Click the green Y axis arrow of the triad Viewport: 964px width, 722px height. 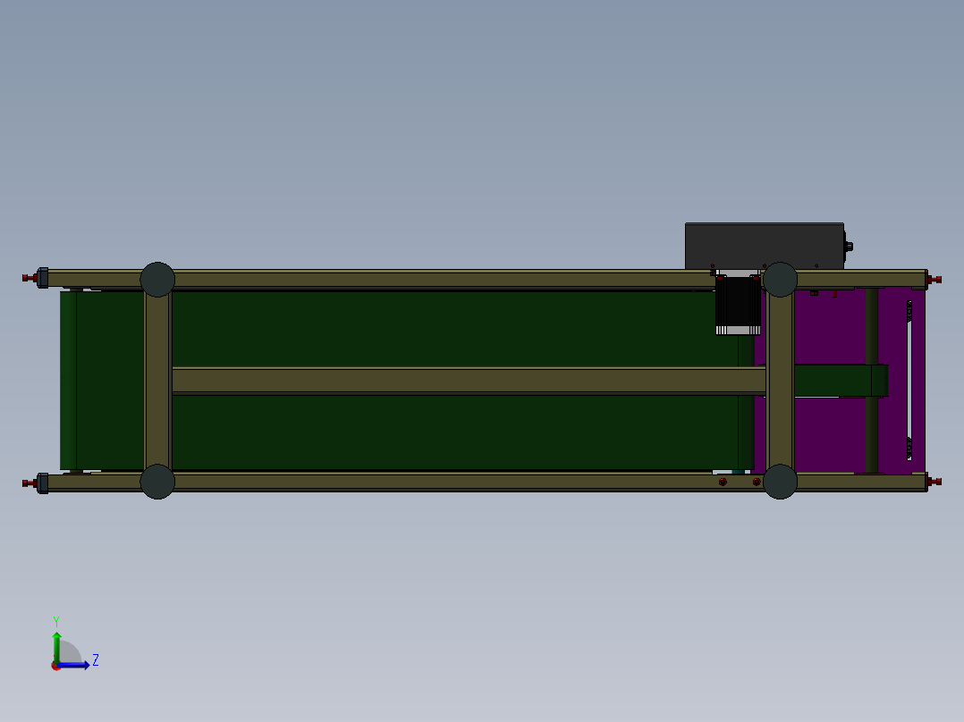pyautogui.click(x=56, y=646)
